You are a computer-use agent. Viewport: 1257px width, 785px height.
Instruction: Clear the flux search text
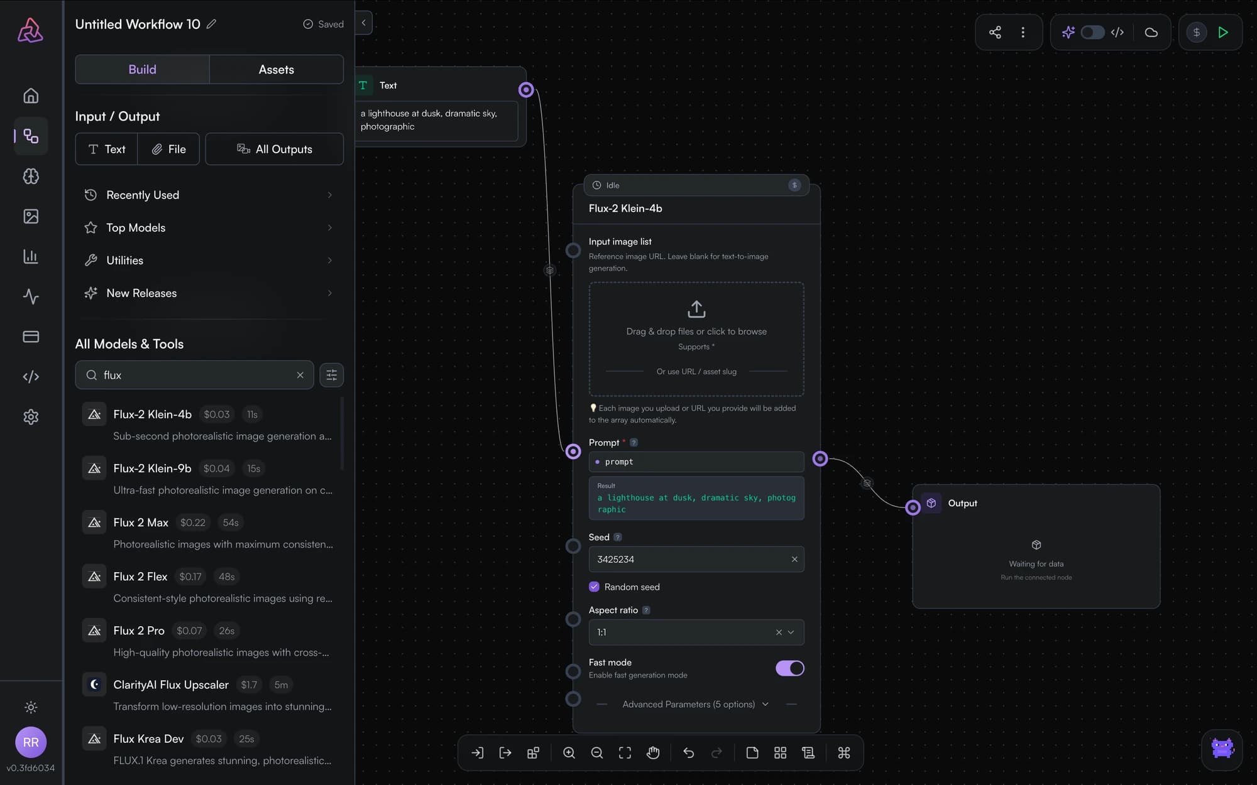[x=300, y=375]
